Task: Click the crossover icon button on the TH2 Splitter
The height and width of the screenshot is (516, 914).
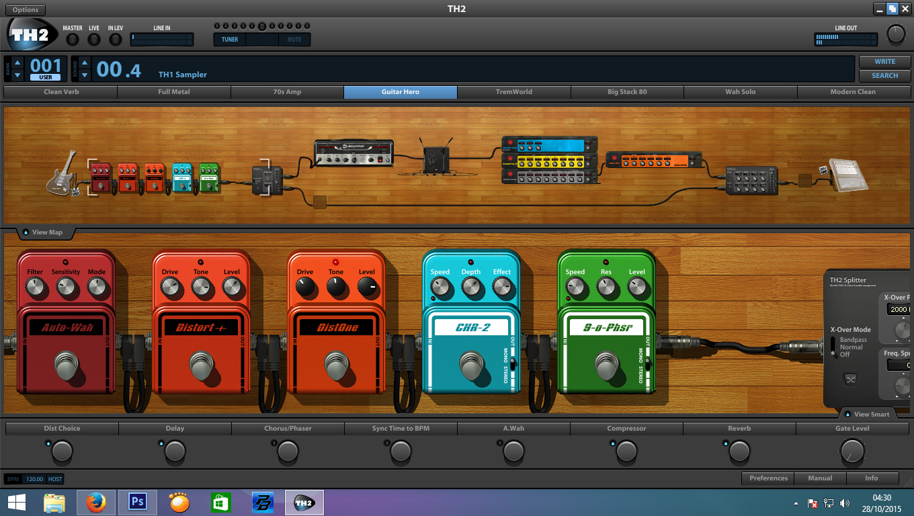Action: [x=850, y=380]
